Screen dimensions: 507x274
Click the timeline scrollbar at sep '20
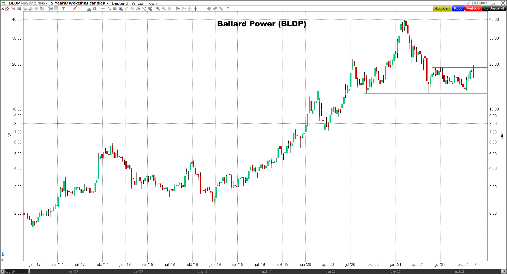click(395, 271)
